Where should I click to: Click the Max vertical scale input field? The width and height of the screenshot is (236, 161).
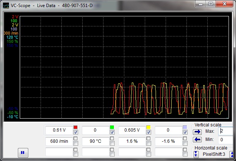click(227, 131)
